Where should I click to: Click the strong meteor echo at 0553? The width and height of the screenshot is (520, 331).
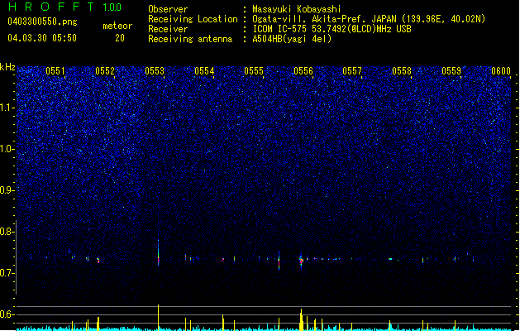(x=158, y=254)
